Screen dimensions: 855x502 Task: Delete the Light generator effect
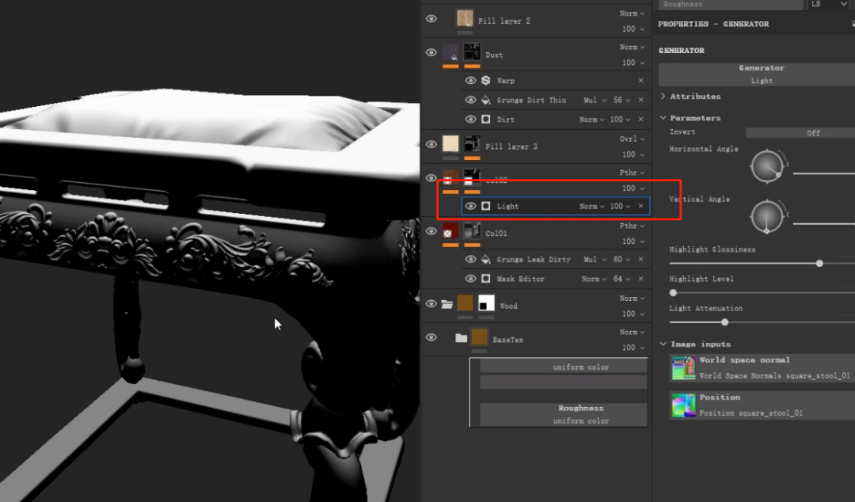pyautogui.click(x=640, y=206)
